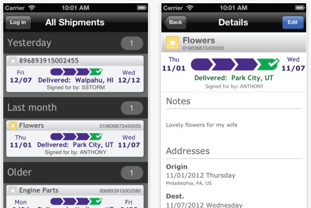
Task: Tap count badge next to Yesterday
Action: [x=132, y=43]
